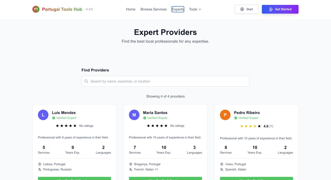Click the PT logo icon
The width and height of the screenshot is (331, 180).
(36, 9)
